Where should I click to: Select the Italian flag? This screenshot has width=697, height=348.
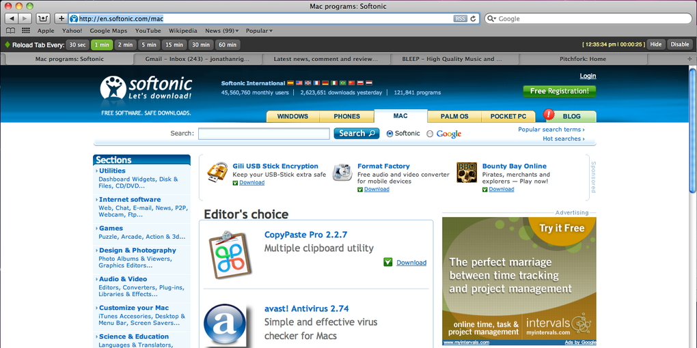(x=334, y=83)
